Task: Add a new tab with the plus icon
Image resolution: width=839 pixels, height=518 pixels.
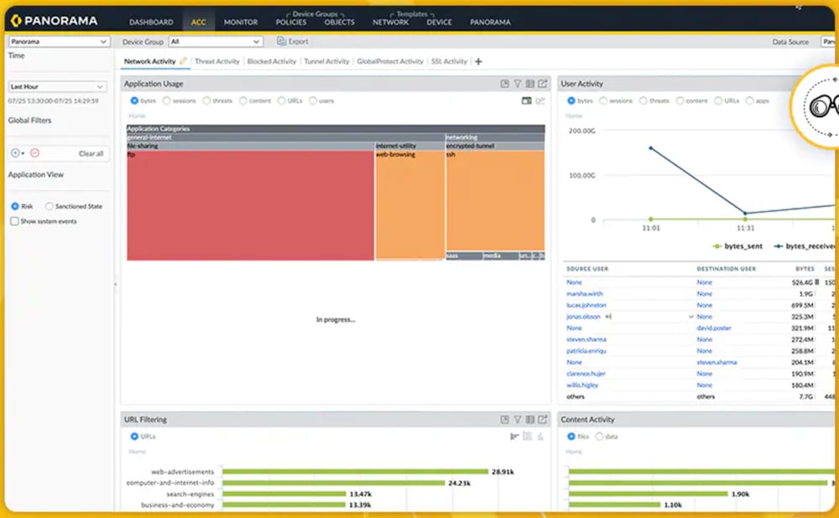Action: coord(478,62)
